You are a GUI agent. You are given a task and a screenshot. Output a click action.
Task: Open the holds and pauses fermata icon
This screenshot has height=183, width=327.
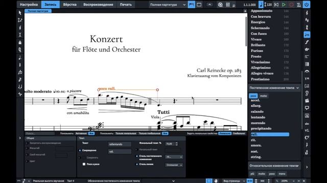307,71
